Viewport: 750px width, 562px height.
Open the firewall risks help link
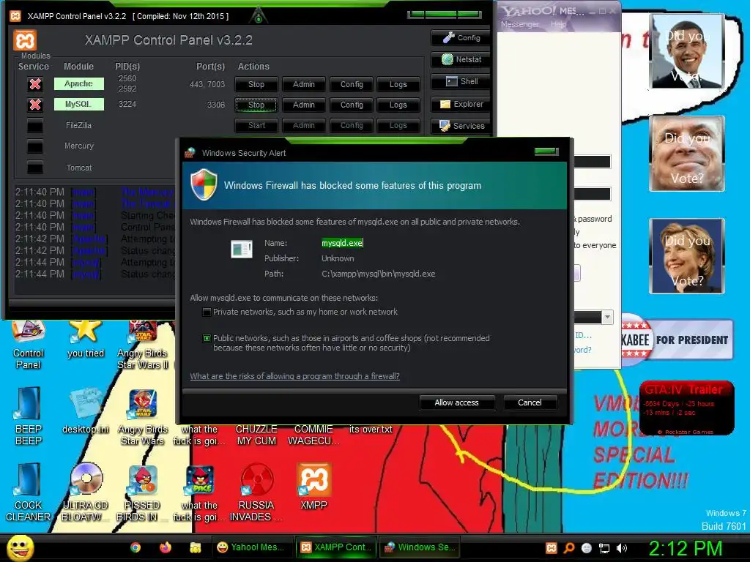pos(294,376)
